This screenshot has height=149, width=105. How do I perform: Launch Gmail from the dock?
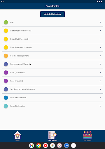[32, 146]
